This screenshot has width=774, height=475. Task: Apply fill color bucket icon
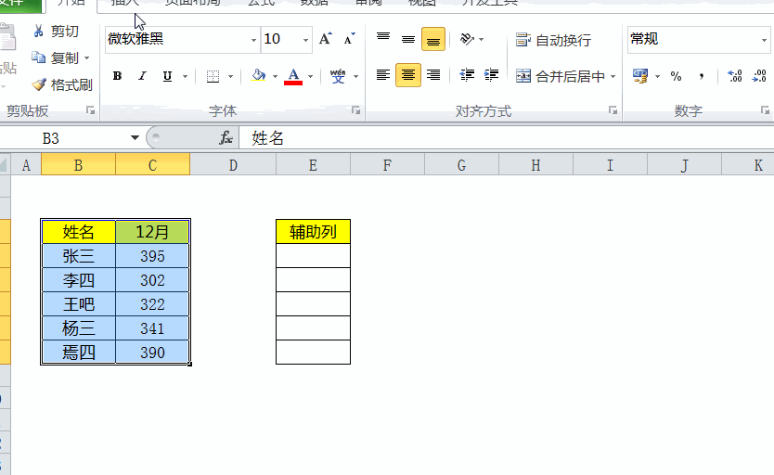click(x=258, y=76)
